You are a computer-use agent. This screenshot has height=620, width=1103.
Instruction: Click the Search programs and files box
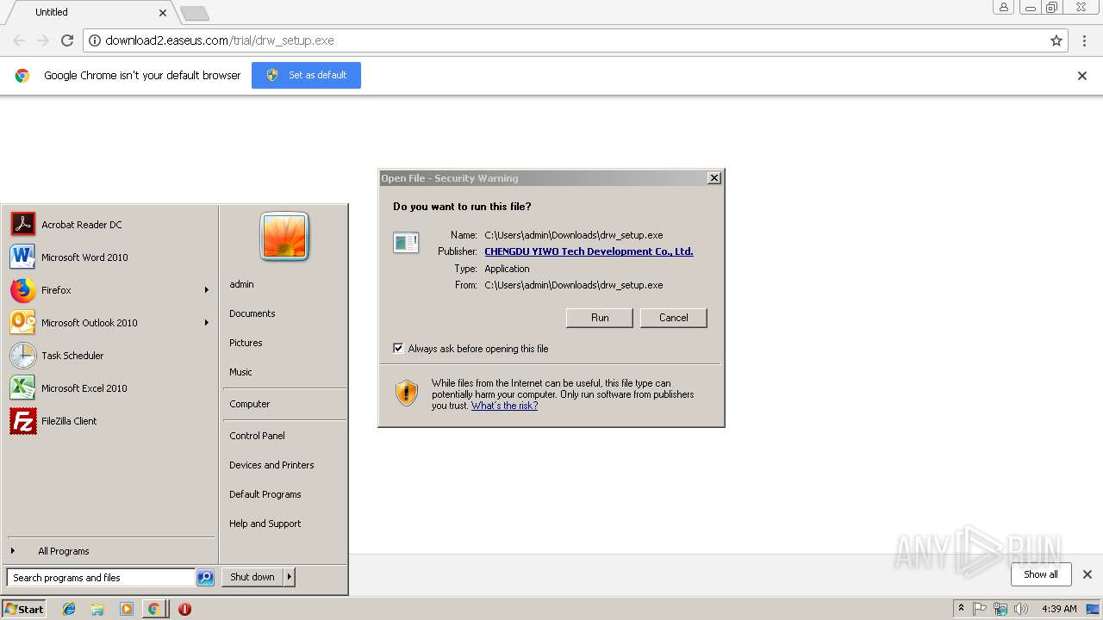(x=101, y=578)
